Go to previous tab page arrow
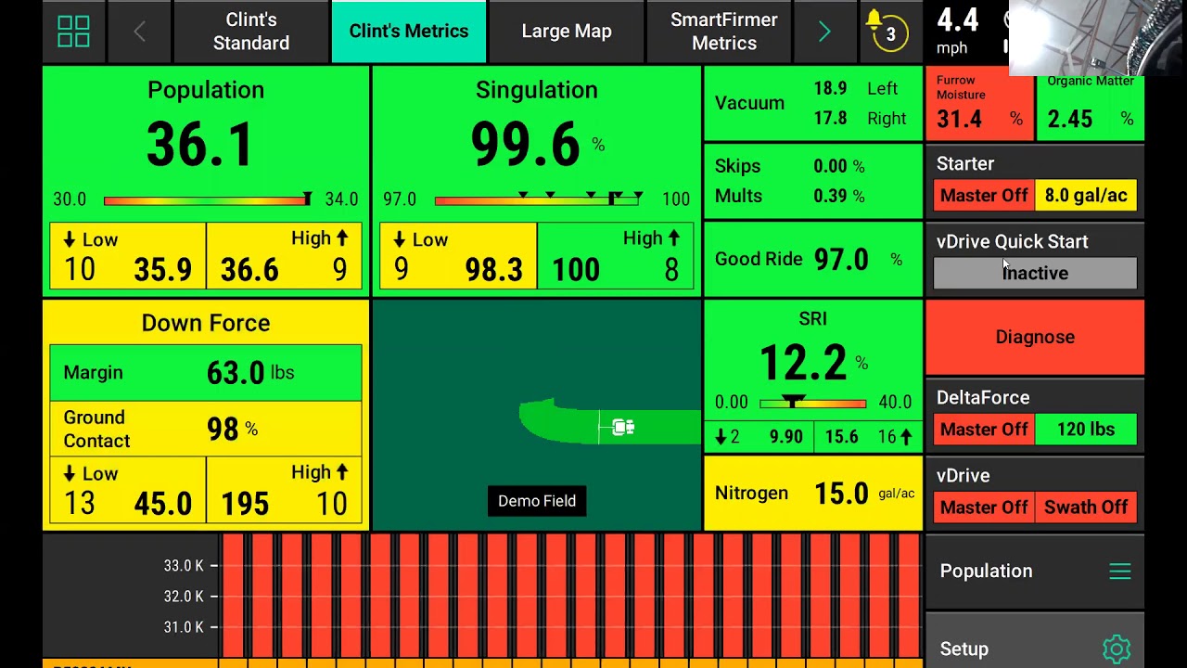 click(139, 32)
